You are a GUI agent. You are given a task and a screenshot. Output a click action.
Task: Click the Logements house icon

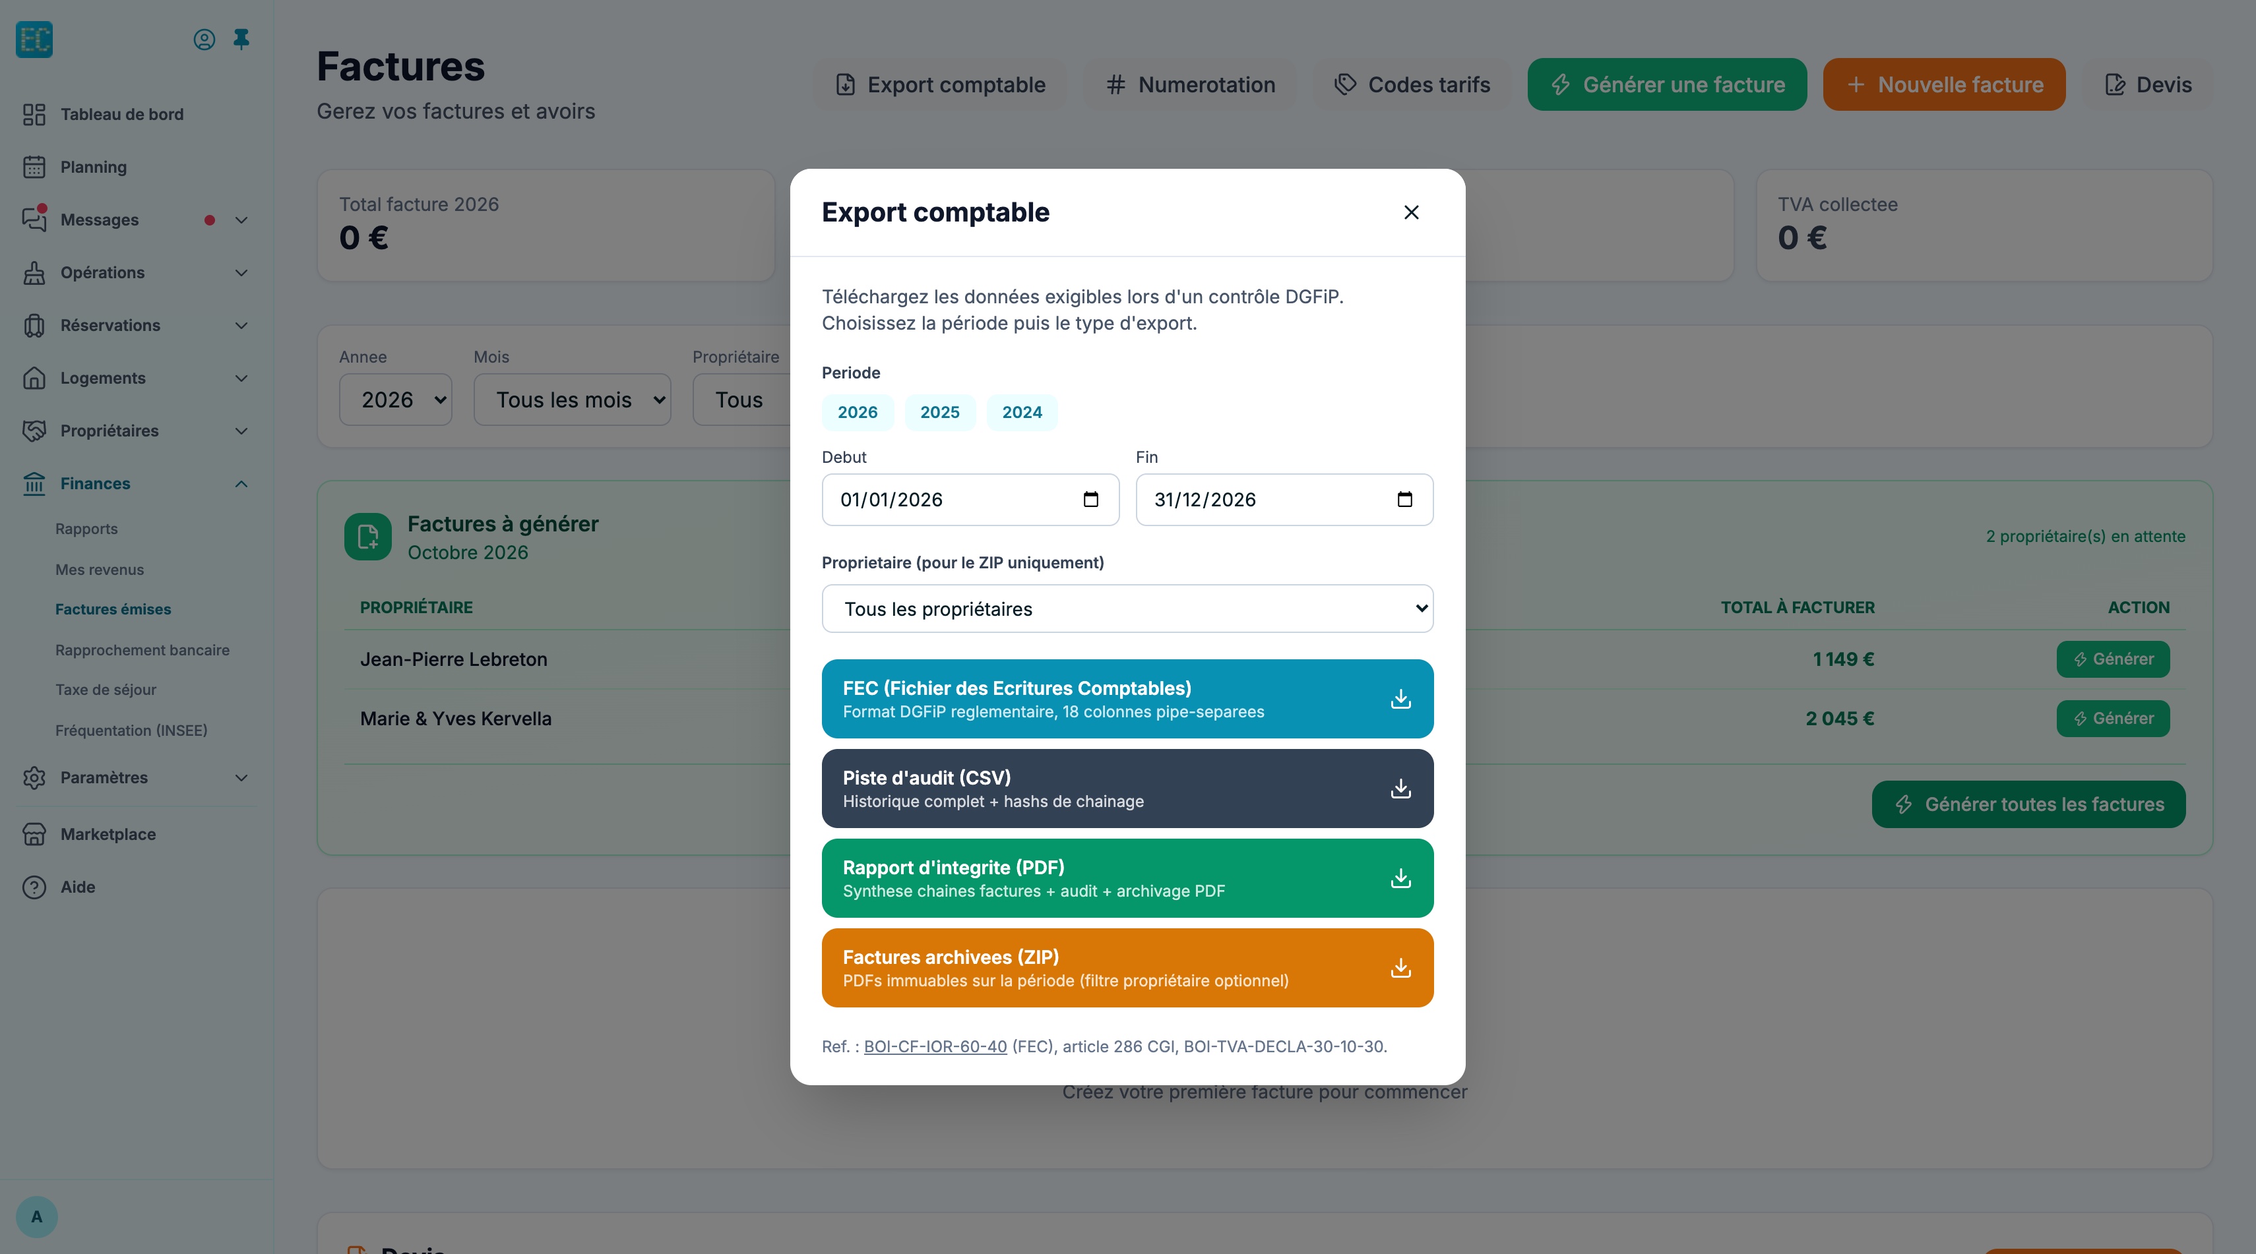pos(34,378)
